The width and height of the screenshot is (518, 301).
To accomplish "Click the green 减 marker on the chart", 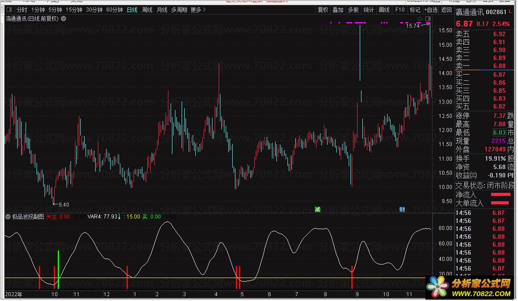I will click(317, 209).
